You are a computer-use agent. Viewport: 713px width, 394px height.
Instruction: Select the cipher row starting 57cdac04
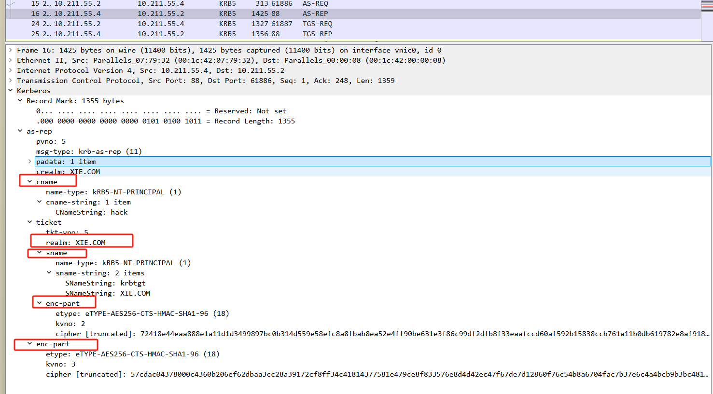377,374
